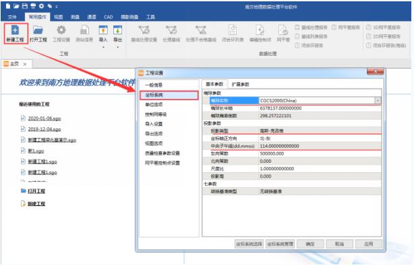This screenshot has width=414, height=265.
Task: Click the 新建工程 ribbon button
Action: (x=16, y=34)
